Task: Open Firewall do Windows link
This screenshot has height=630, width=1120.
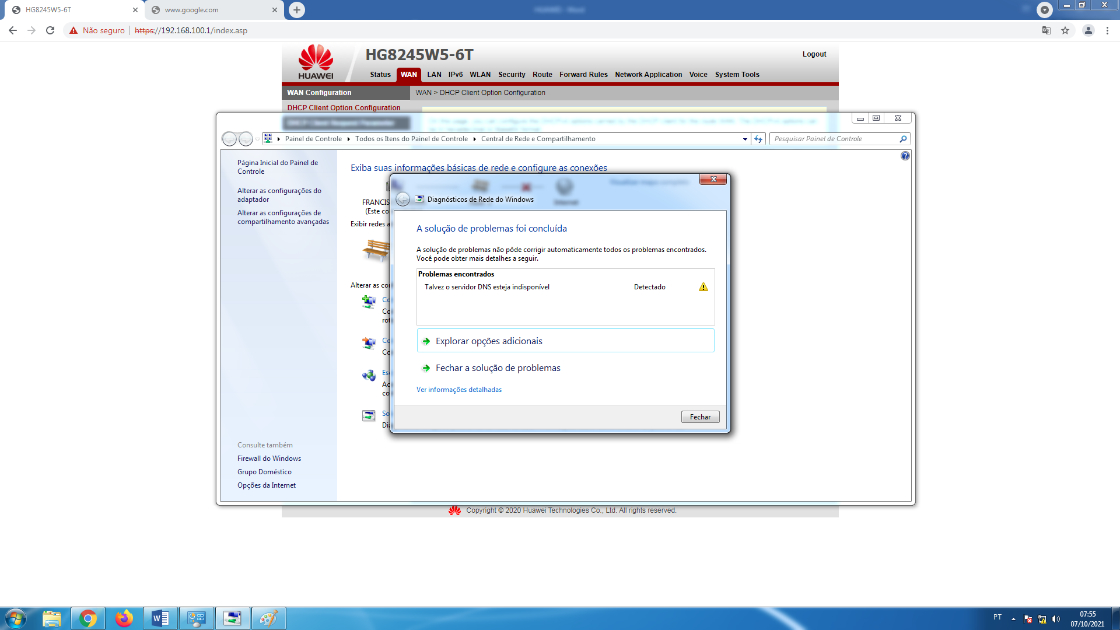Action: coord(269,459)
